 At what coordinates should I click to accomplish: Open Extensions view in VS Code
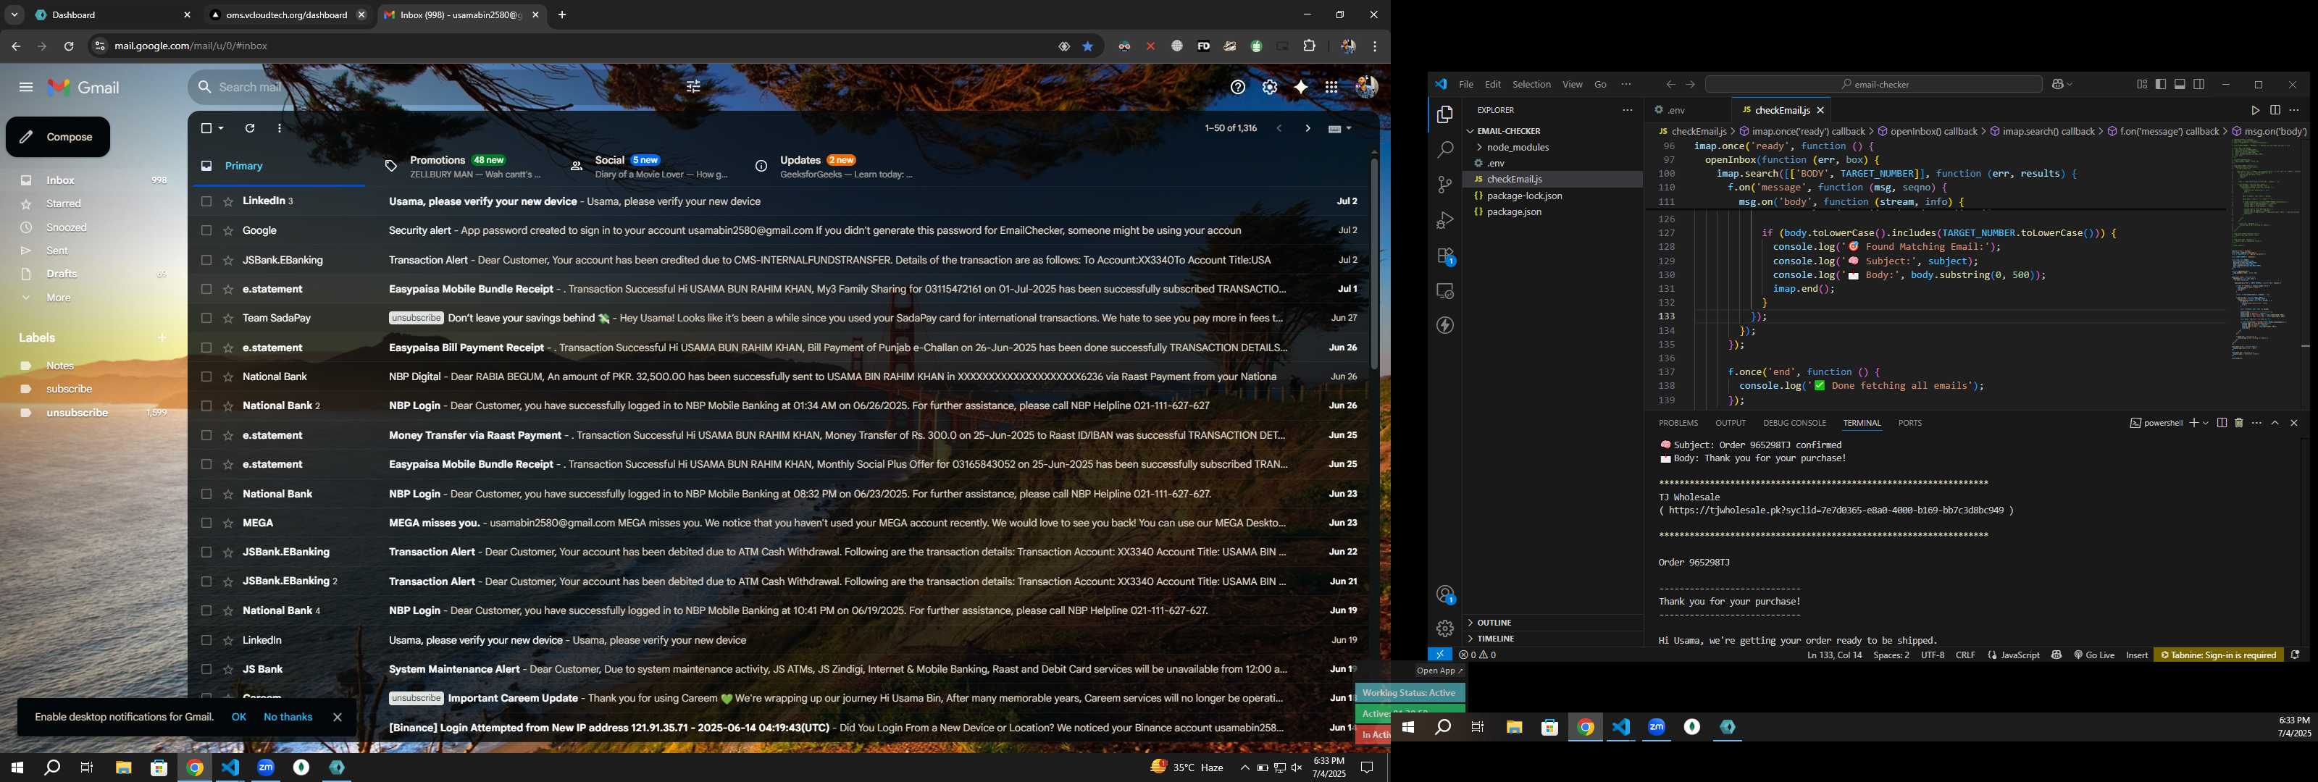(x=1445, y=256)
